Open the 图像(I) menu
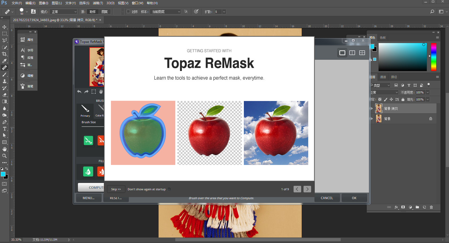Image resolution: width=449 pixels, height=243 pixels. tap(43, 3)
